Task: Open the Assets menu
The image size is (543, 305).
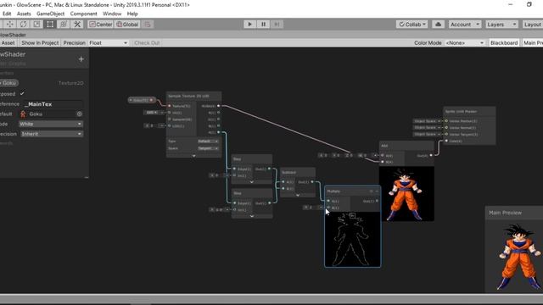Action: (x=24, y=14)
